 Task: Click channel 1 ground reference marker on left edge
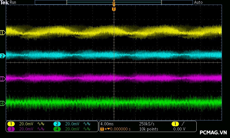(x=3, y=33)
